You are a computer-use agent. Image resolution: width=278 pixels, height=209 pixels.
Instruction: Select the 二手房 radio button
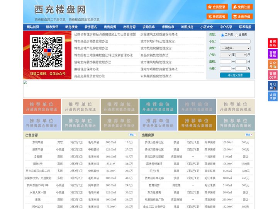pyautogui.click(x=222, y=35)
